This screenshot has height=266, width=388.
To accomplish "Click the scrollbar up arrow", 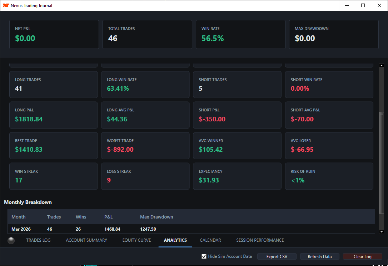I will (382, 65).
